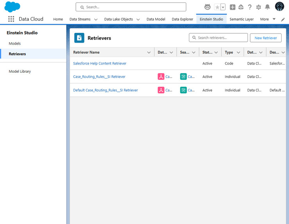Click the Type column header
289x224 pixels.
[x=229, y=52]
